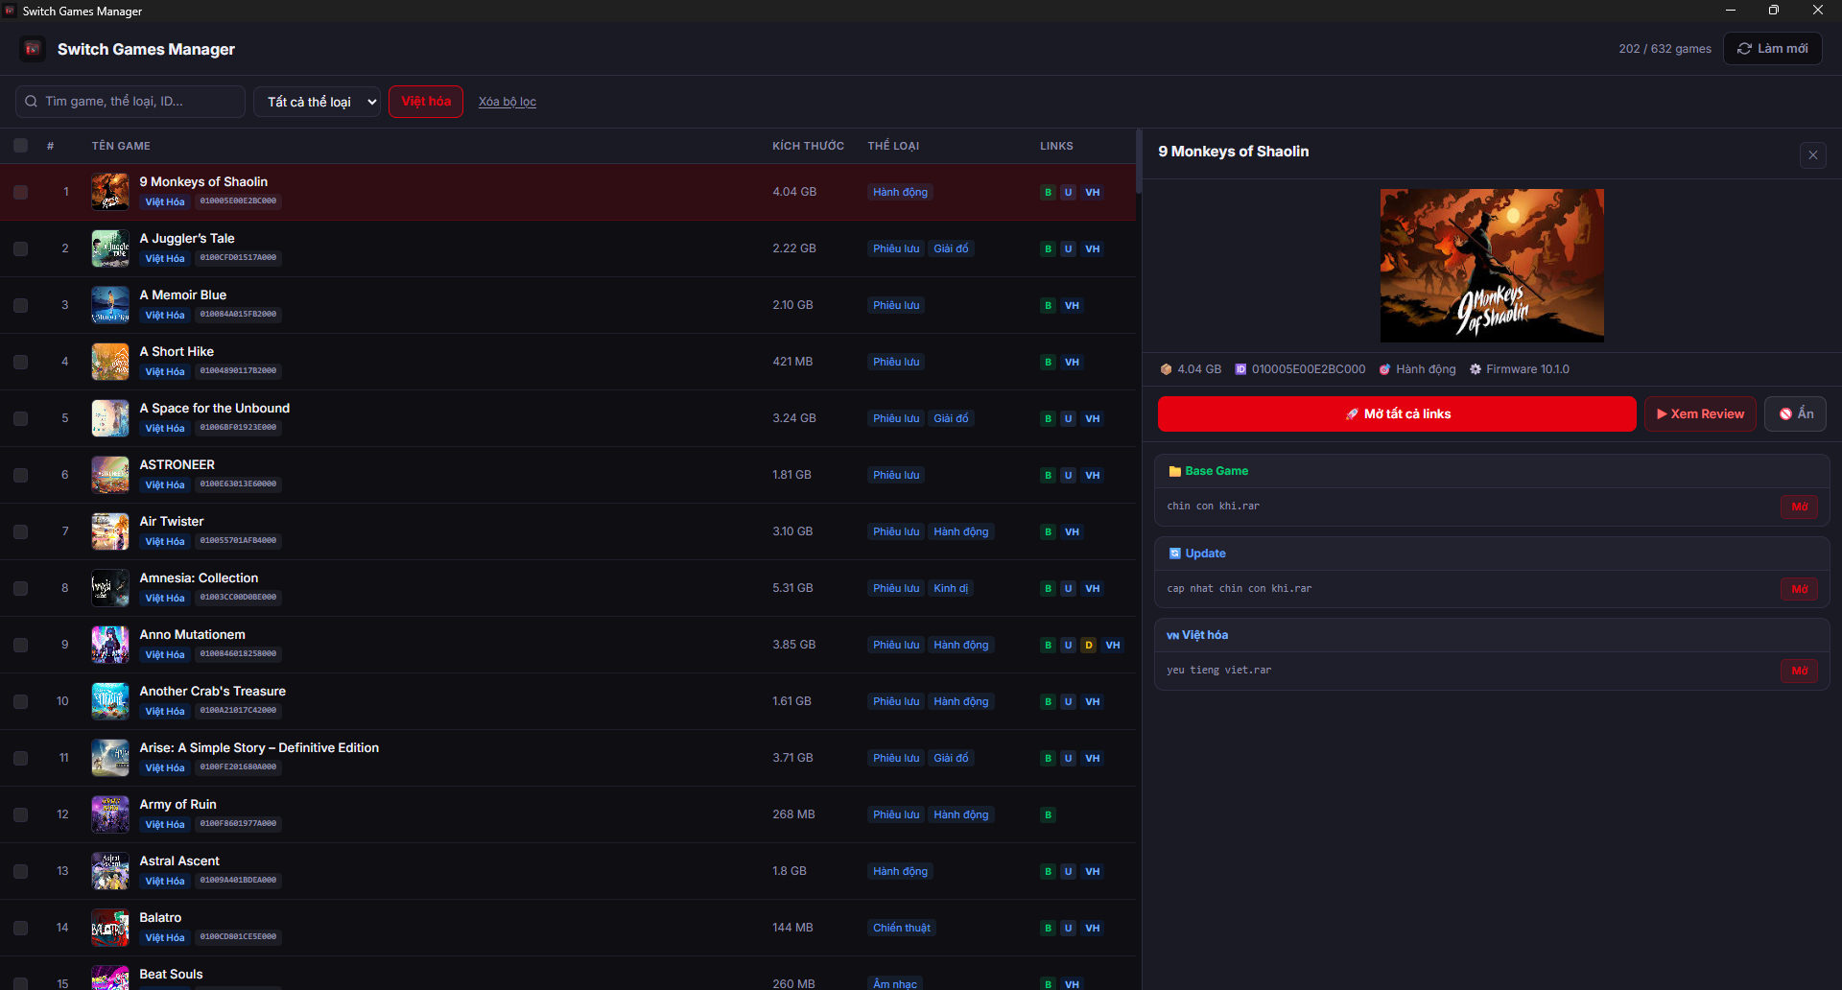Viewport: 1842px width, 990px height.
Task: Click the game list vertical scrollbar
Action: click(x=1139, y=161)
